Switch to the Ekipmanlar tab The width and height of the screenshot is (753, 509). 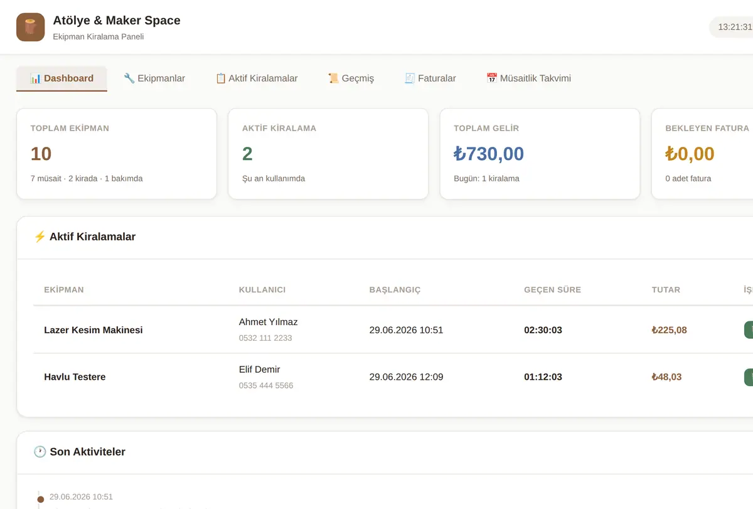[154, 78]
